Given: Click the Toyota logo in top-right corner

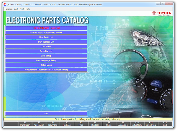Looking at the screenshot, I should (x=162, y=14).
